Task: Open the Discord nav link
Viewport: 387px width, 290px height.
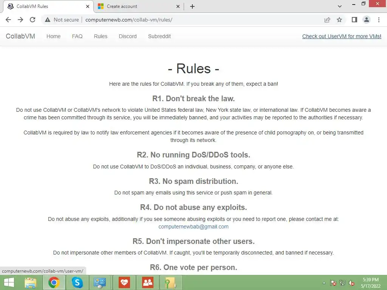Action: [128, 36]
